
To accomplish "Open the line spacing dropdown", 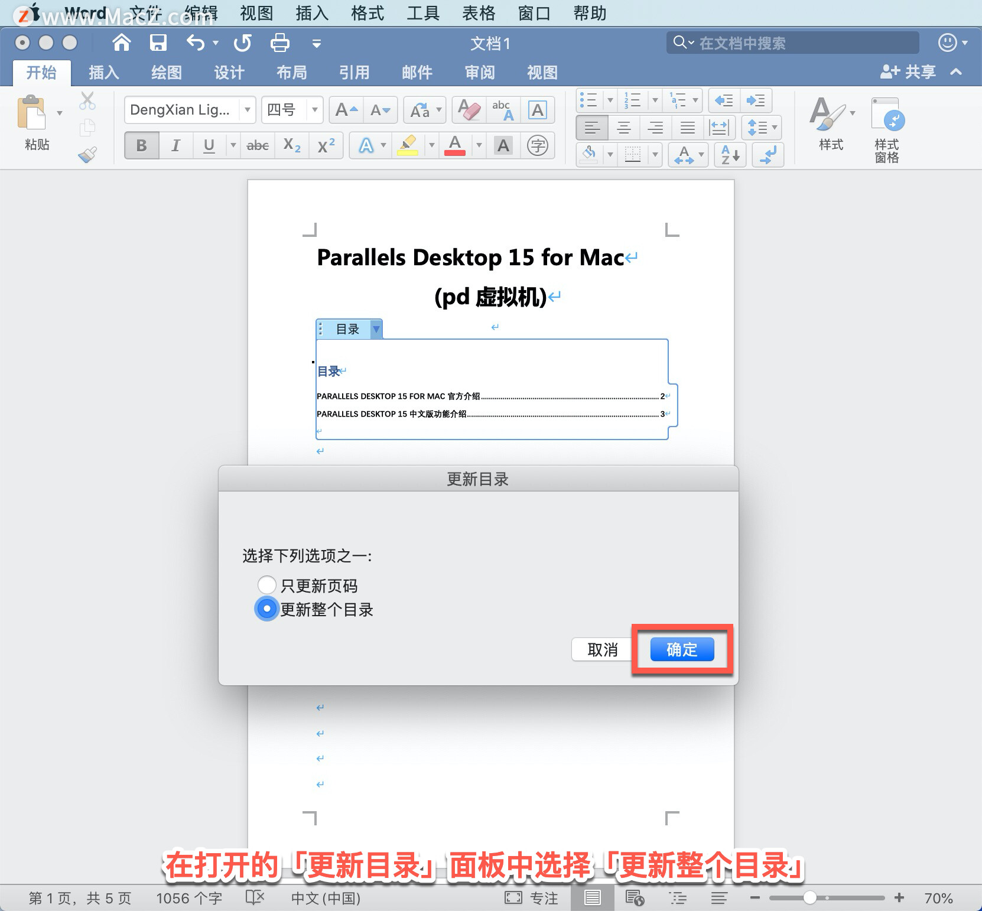I will 762,127.
